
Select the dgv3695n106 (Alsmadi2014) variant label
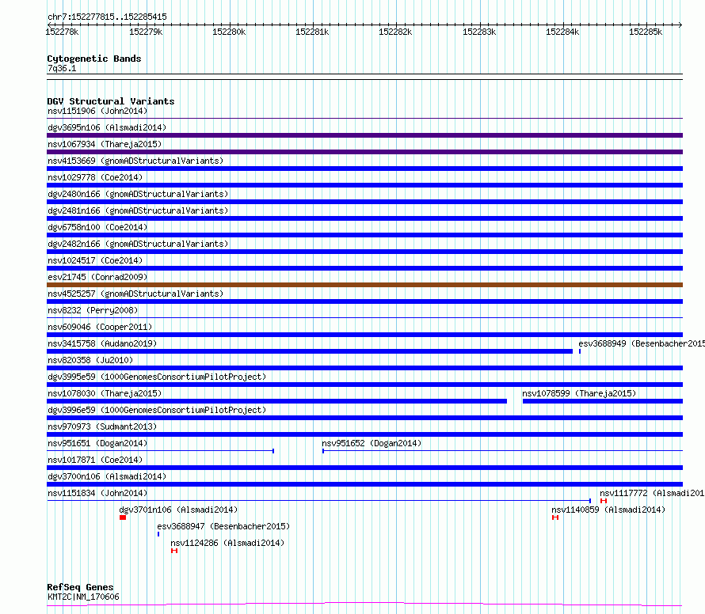107,127
